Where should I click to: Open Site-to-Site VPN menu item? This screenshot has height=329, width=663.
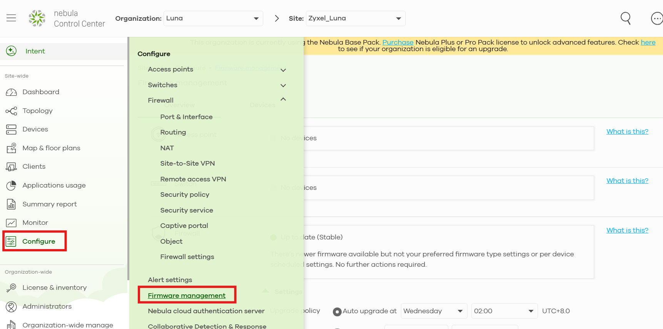click(187, 163)
